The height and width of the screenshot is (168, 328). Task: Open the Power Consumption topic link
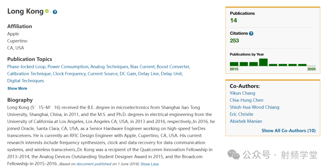(x=68, y=67)
